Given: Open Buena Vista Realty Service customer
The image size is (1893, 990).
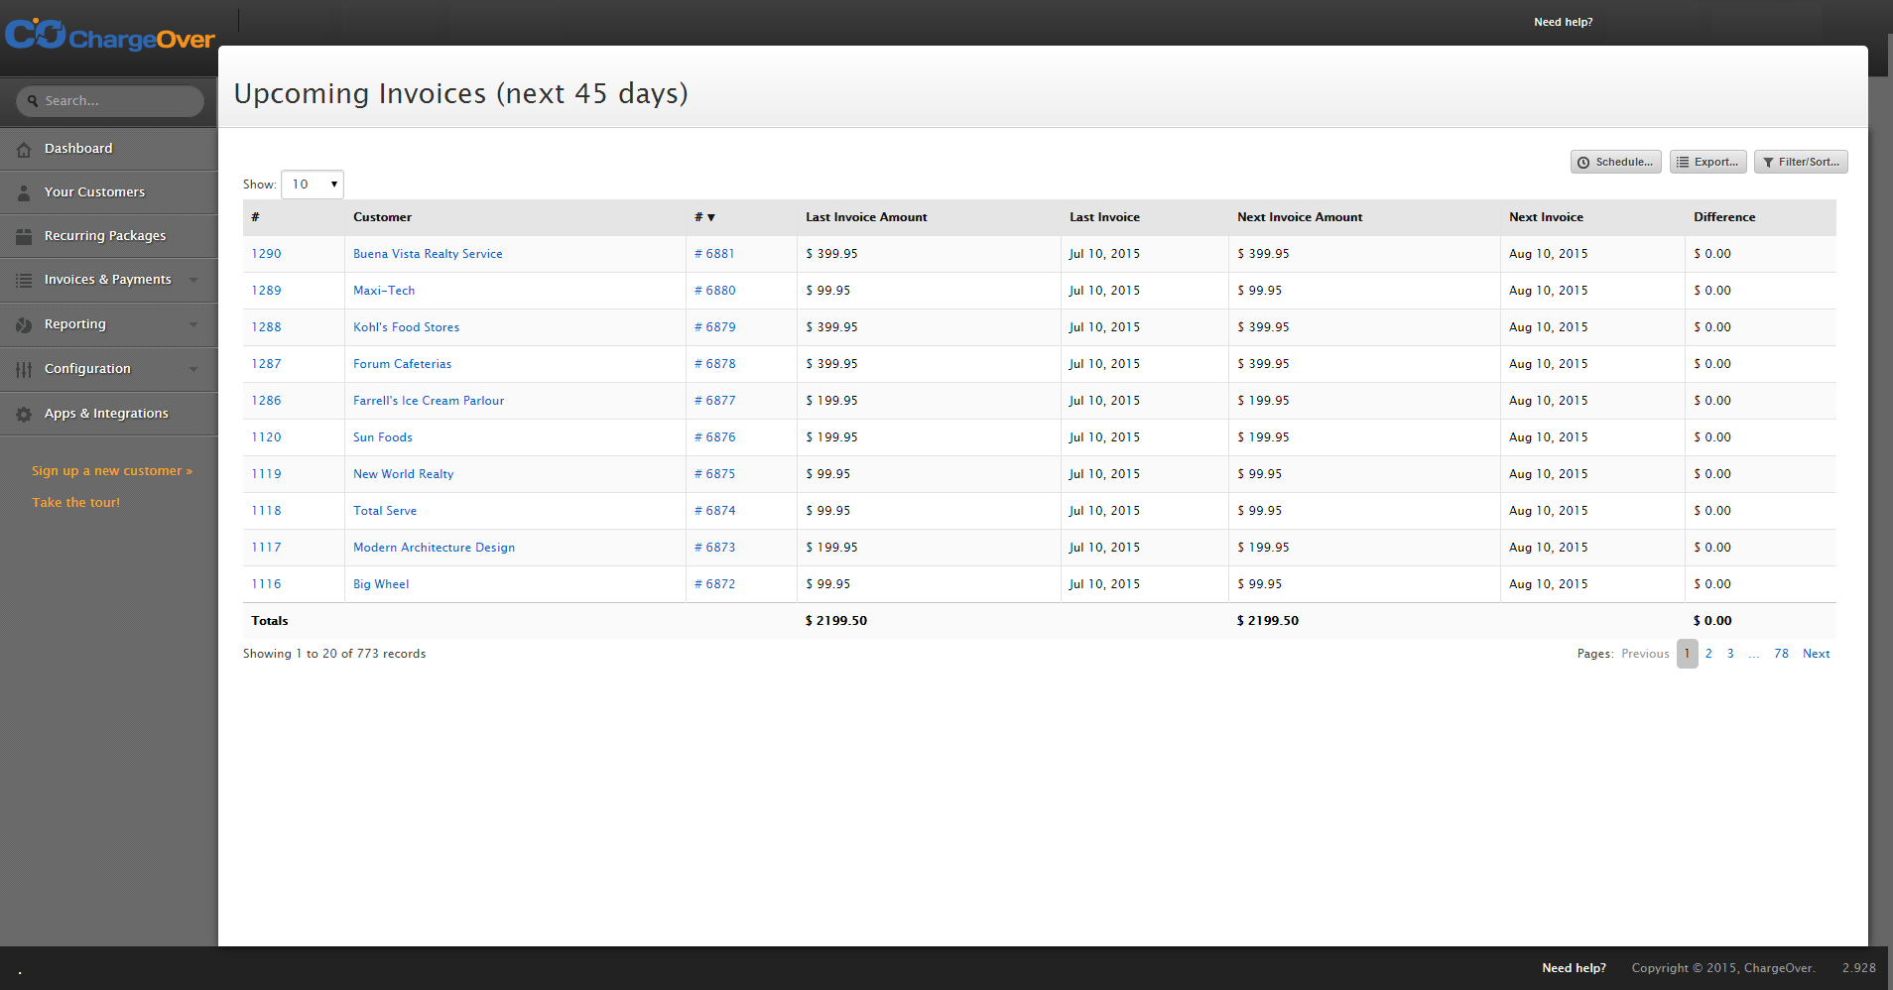Looking at the screenshot, I should pos(428,254).
